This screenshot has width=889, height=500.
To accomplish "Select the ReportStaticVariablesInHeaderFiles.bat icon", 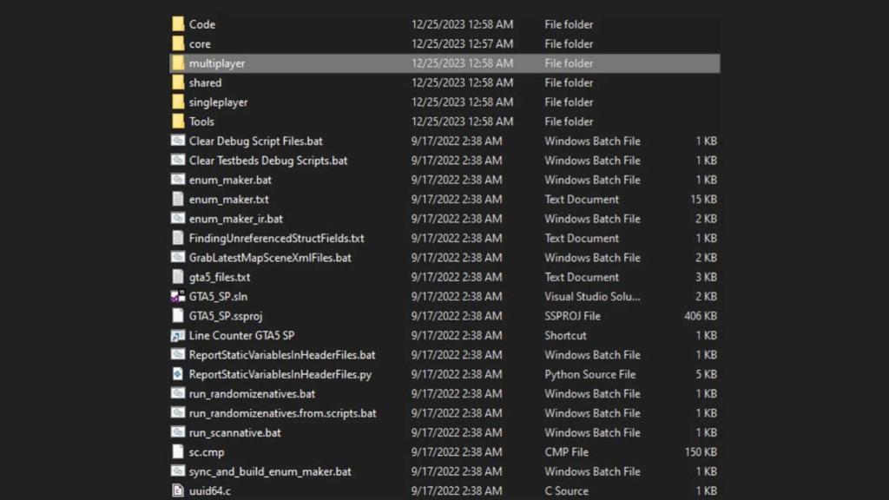I will point(178,354).
